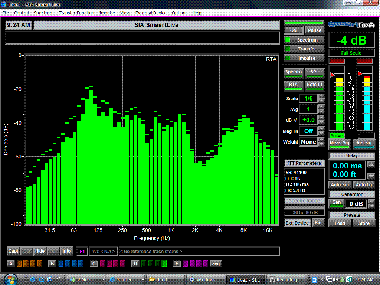Viewport: 380px width, 285px height.
Task: Click the measurement input clip indicator
Action: 337,61
